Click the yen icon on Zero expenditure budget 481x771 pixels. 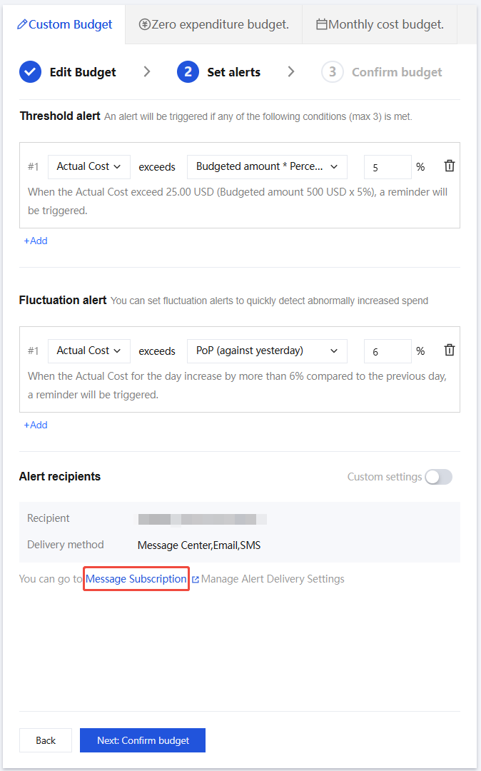pyautogui.click(x=144, y=25)
